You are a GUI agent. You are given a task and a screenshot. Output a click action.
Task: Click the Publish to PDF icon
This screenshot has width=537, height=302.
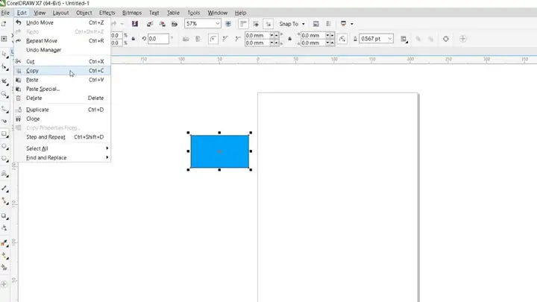[x=175, y=24]
